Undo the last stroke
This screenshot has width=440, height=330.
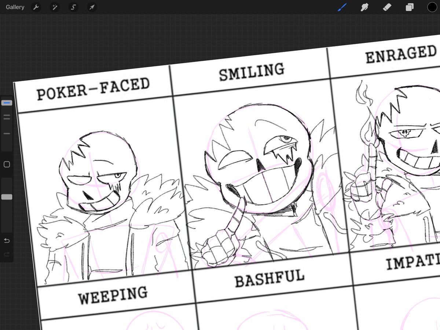point(7,241)
